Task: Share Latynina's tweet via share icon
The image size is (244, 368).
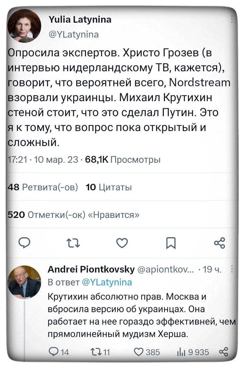Action: click(x=220, y=244)
